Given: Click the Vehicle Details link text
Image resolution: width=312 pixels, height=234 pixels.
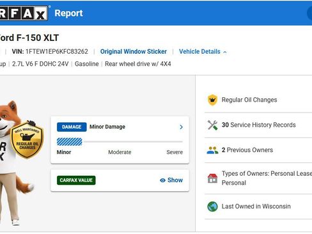Looking at the screenshot, I should pos(199,52).
